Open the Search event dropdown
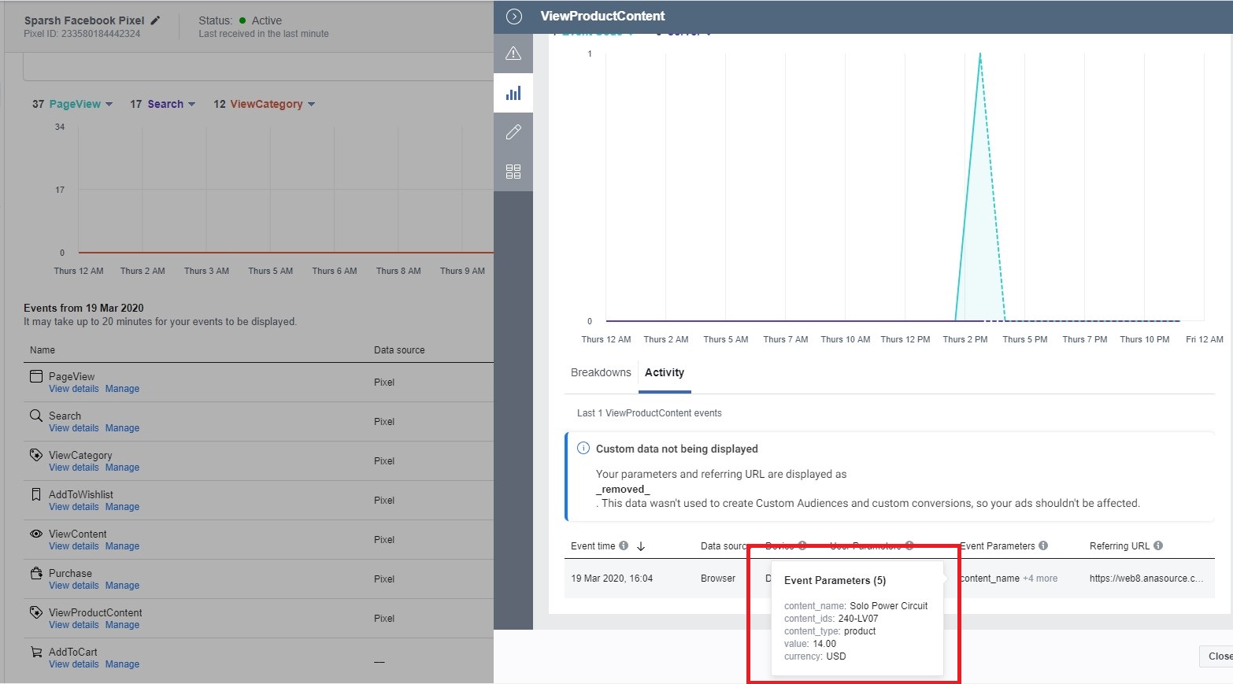 [191, 105]
